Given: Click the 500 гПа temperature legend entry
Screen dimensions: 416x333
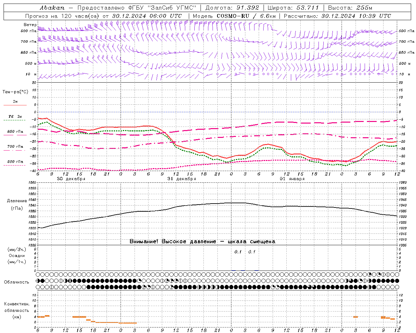Looking at the screenshot, I should 15,162.
